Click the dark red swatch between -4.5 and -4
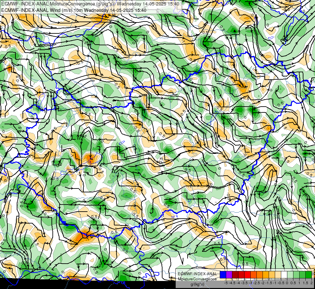Viewport: 315px width, 289px height. (235, 275)
